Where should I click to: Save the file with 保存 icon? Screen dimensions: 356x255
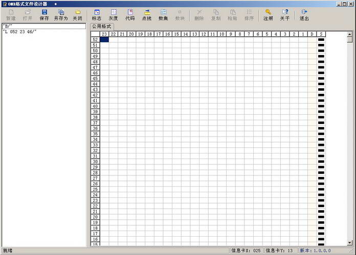[44, 15]
